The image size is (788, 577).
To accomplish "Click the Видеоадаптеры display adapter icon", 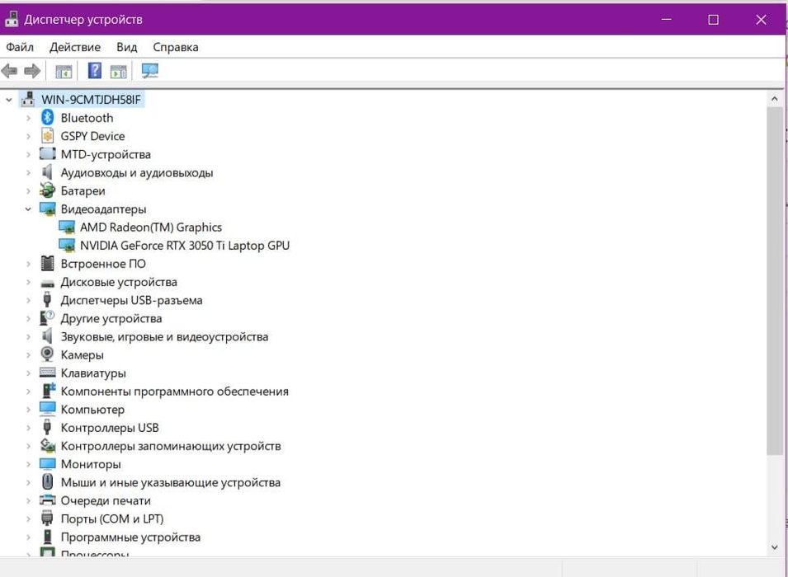I will coord(48,209).
